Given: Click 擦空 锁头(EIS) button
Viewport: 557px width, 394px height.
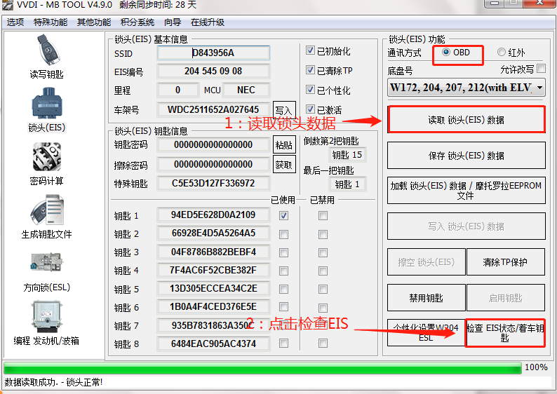Looking at the screenshot, I should tap(427, 262).
